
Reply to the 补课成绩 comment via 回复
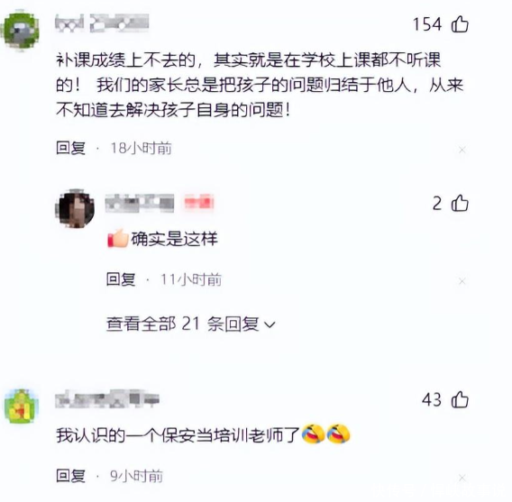point(71,148)
